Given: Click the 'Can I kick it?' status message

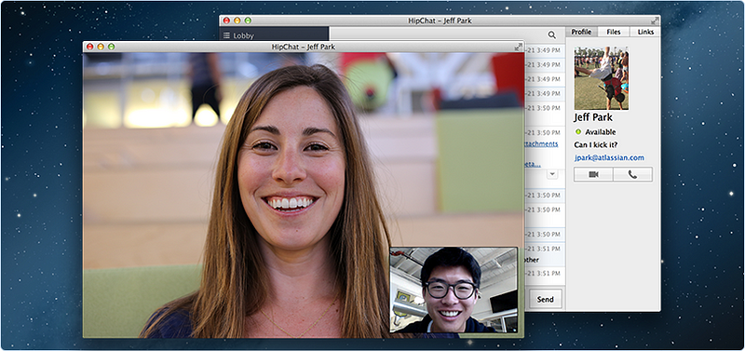Looking at the screenshot, I should pyautogui.click(x=595, y=144).
